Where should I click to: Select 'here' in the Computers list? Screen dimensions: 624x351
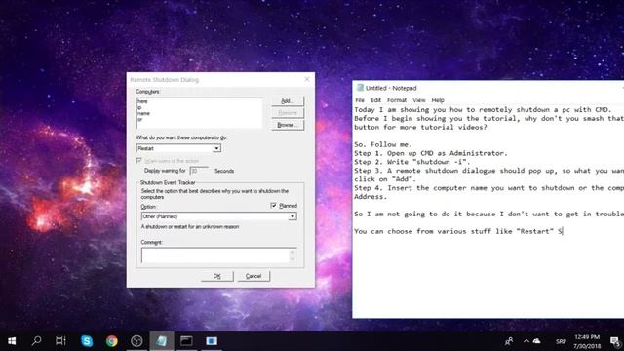142,101
